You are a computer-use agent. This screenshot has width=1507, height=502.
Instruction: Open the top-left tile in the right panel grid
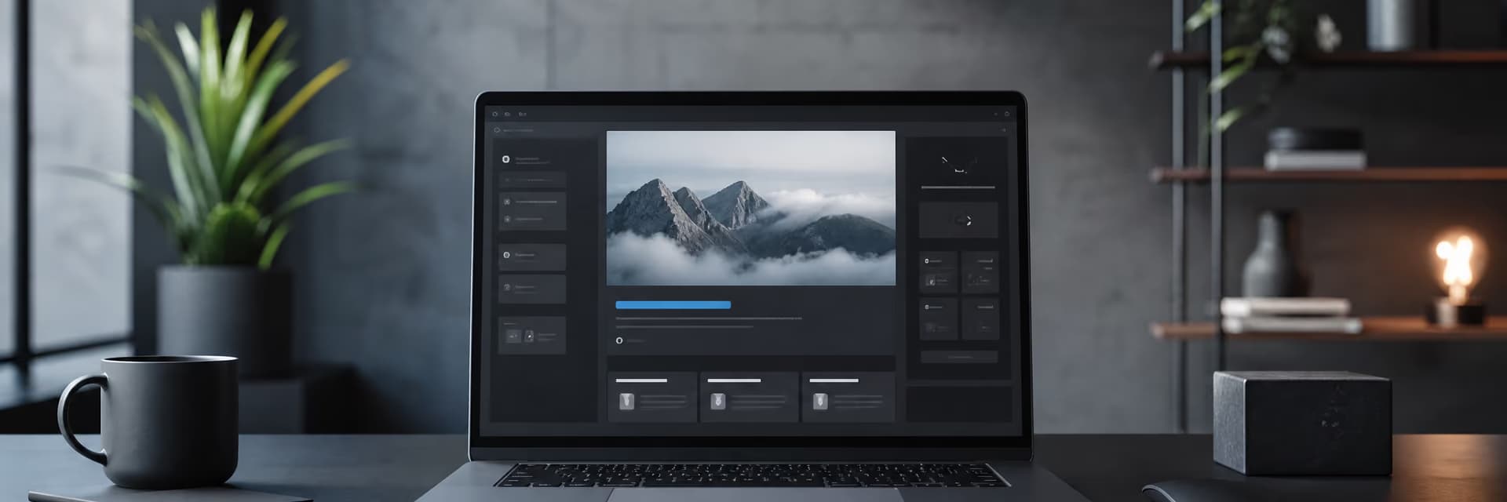click(938, 272)
